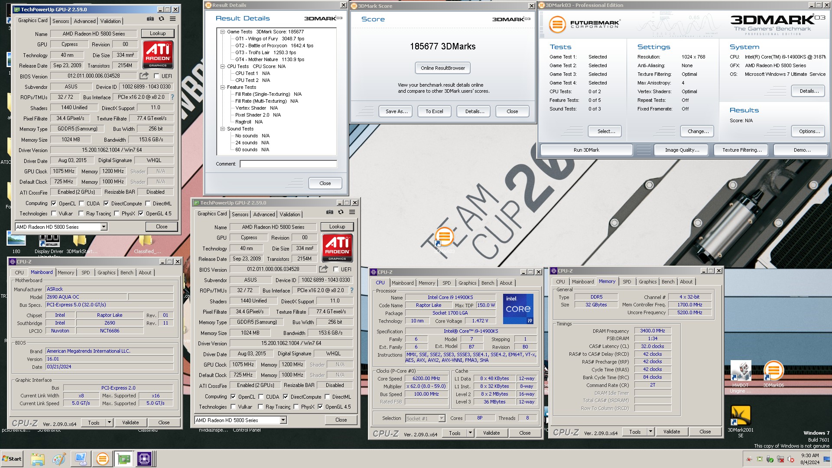Viewport: 832px width, 468px height.
Task: Click the Windows Start button
Action: (x=12, y=459)
